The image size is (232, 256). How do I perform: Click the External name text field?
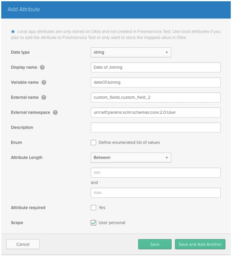click(156, 98)
